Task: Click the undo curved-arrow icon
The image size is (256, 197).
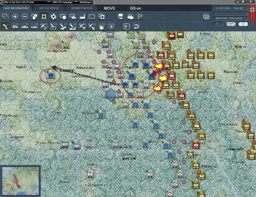Action: pyautogui.click(x=136, y=27)
